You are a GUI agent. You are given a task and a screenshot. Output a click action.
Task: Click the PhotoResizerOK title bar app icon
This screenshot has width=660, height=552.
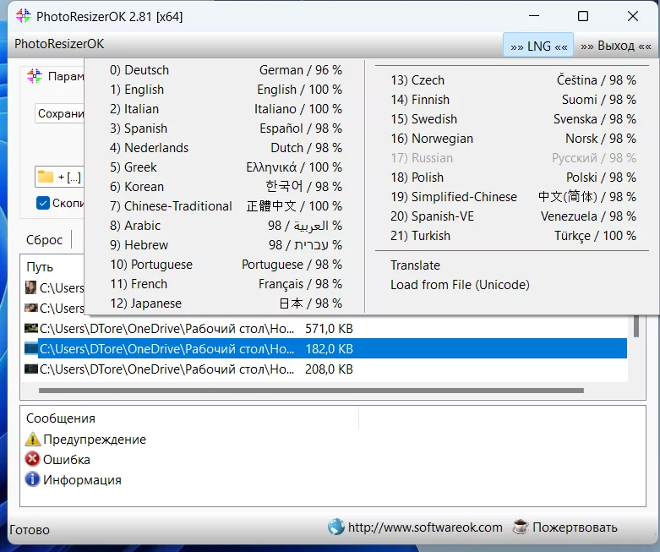pyautogui.click(x=23, y=16)
